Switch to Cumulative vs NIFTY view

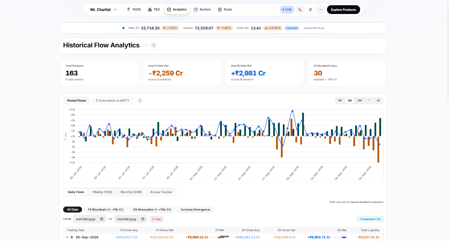(x=113, y=100)
